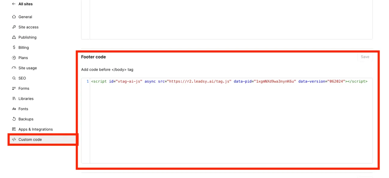The image size is (389, 178).
Task: Click the Fonts Aa icon
Action: coord(14,109)
